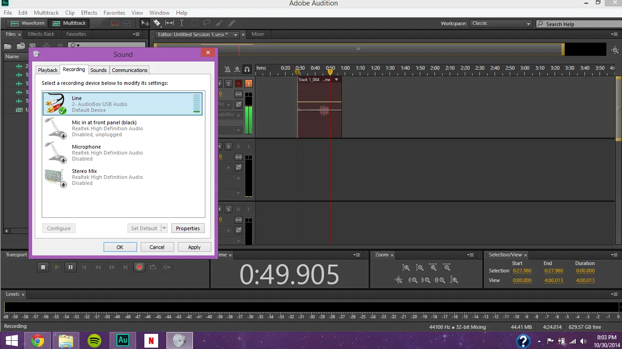Switch to the Mixer tab
622x349 pixels.
click(x=258, y=34)
